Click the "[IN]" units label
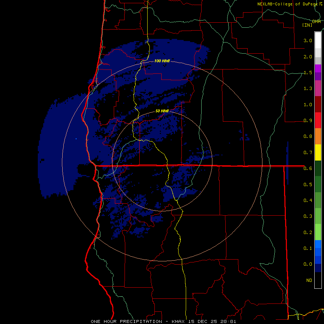 (307, 25)
